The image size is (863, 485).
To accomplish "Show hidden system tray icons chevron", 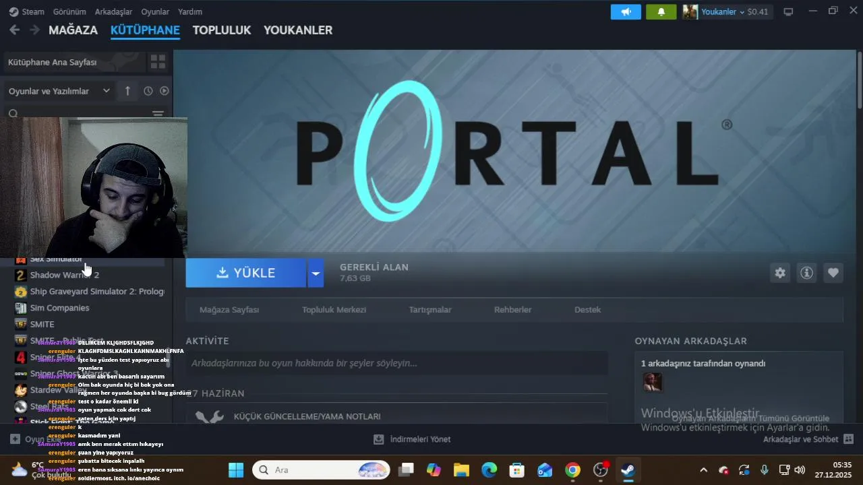I will 704,470.
